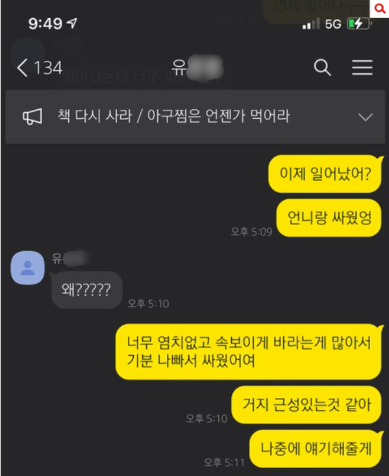Tap the long message 너무 염치없고 속보이게
Image resolution: width=389 pixels, height=476 pixels.
pyautogui.click(x=248, y=351)
